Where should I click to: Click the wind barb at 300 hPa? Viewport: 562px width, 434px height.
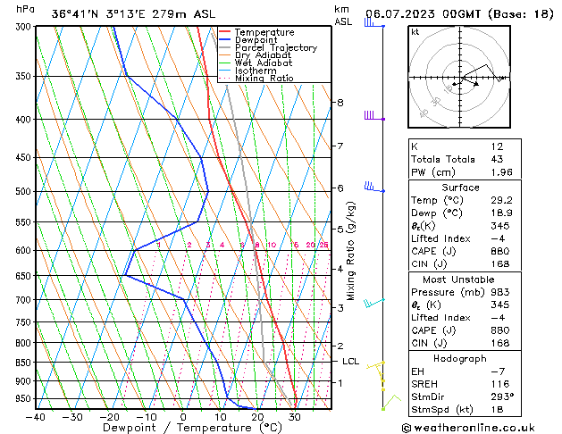click(x=374, y=23)
